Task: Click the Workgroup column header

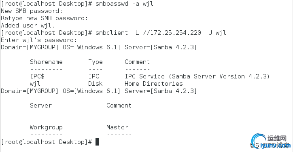Action: click(x=46, y=127)
